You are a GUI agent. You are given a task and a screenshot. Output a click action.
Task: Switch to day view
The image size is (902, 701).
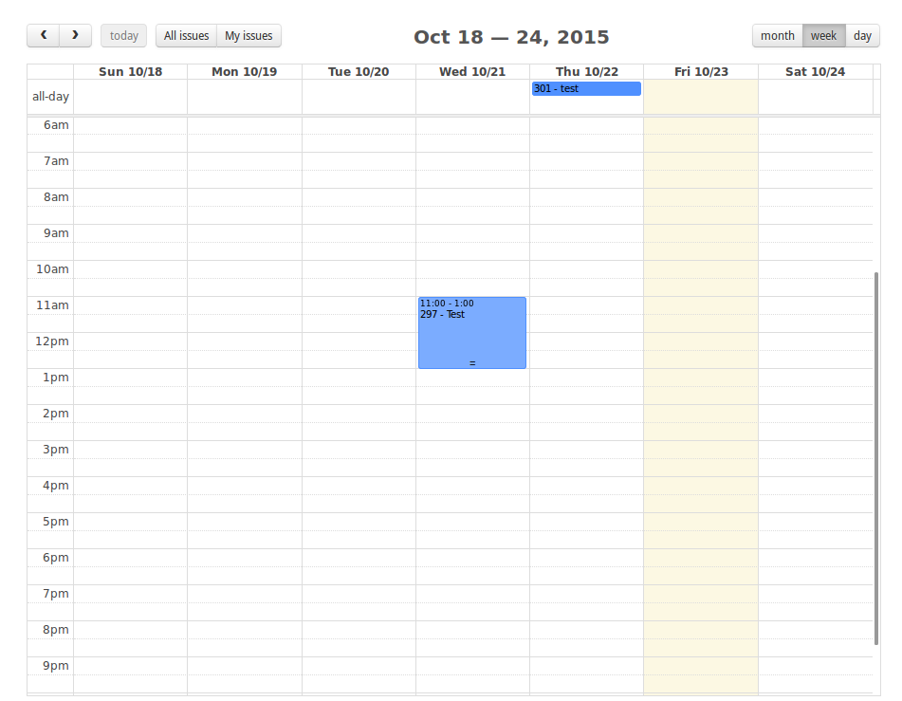point(862,36)
